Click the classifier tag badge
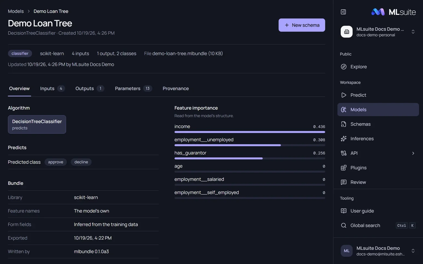 [x=20, y=53]
